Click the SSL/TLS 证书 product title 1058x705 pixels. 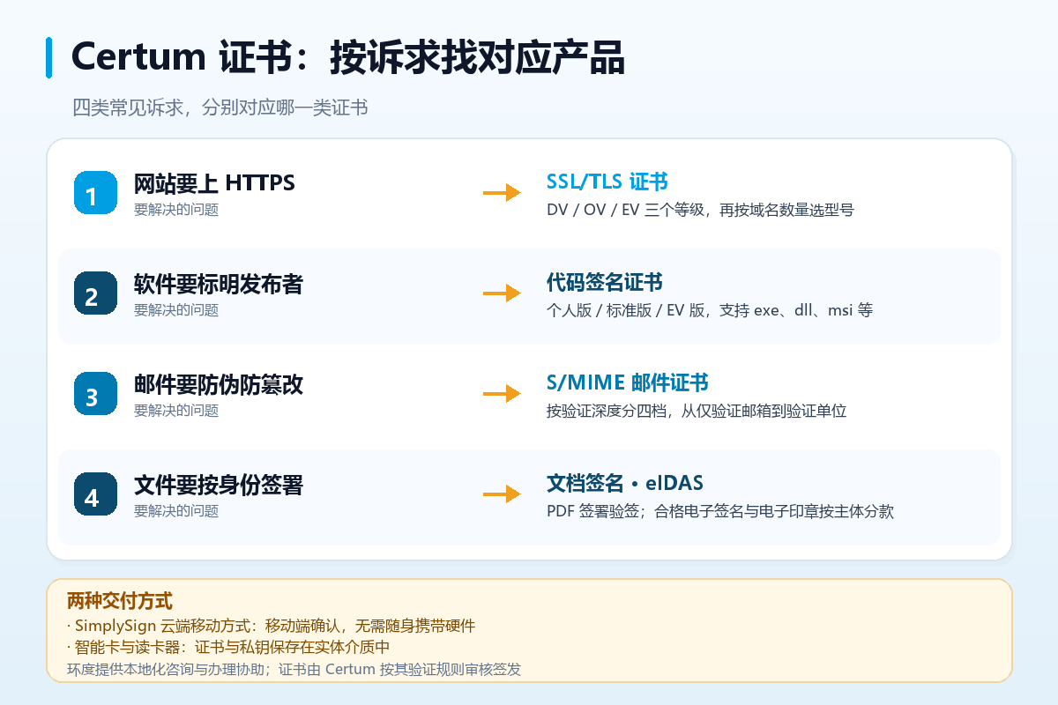coord(607,182)
